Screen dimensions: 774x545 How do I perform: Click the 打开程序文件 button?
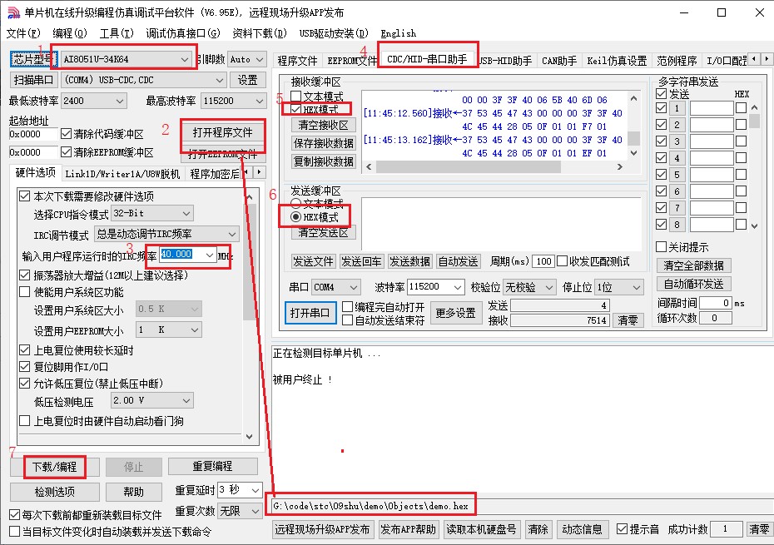[222, 132]
